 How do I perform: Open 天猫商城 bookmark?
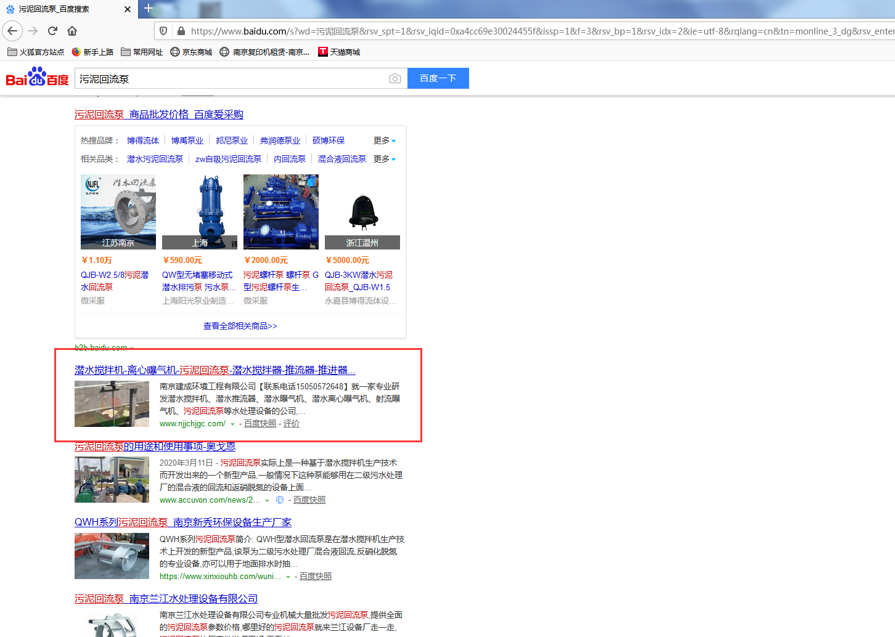[x=339, y=52]
